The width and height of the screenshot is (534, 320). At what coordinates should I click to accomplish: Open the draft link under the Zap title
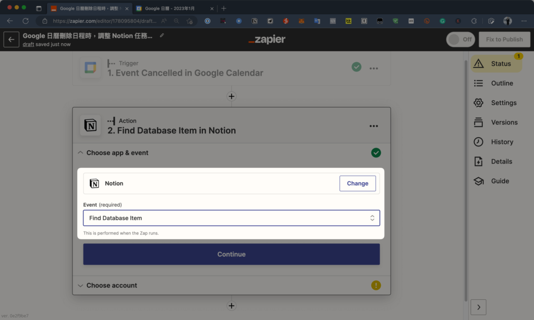click(28, 44)
